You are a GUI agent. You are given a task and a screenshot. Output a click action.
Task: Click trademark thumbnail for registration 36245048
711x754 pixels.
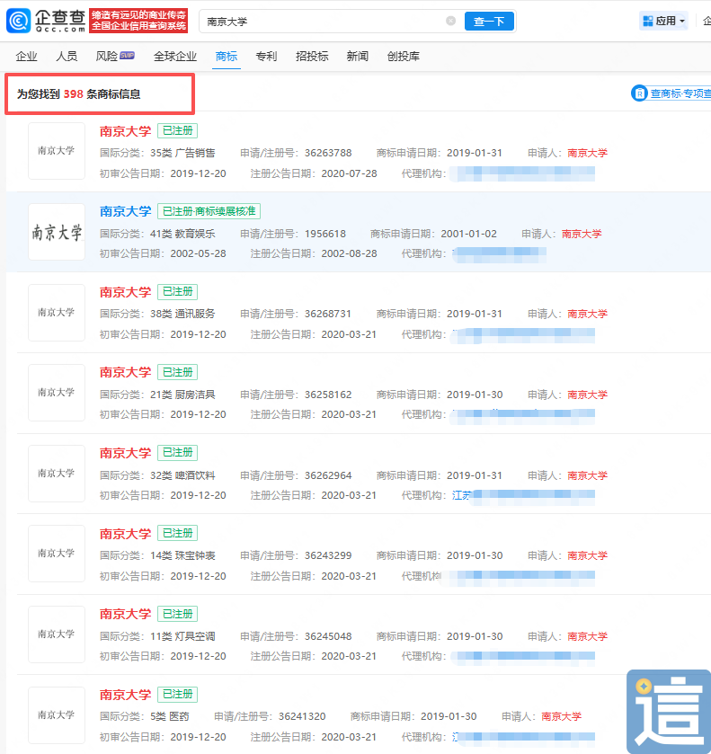tap(57, 634)
